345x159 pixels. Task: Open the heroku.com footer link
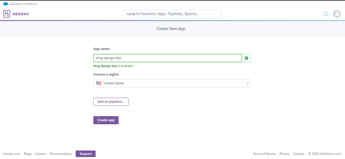(x=12, y=154)
